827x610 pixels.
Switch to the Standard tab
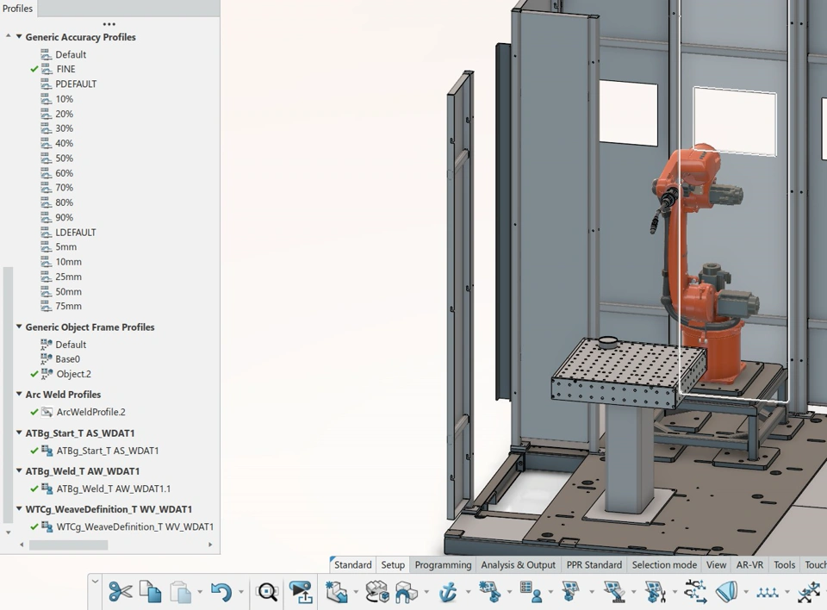[353, 564]
